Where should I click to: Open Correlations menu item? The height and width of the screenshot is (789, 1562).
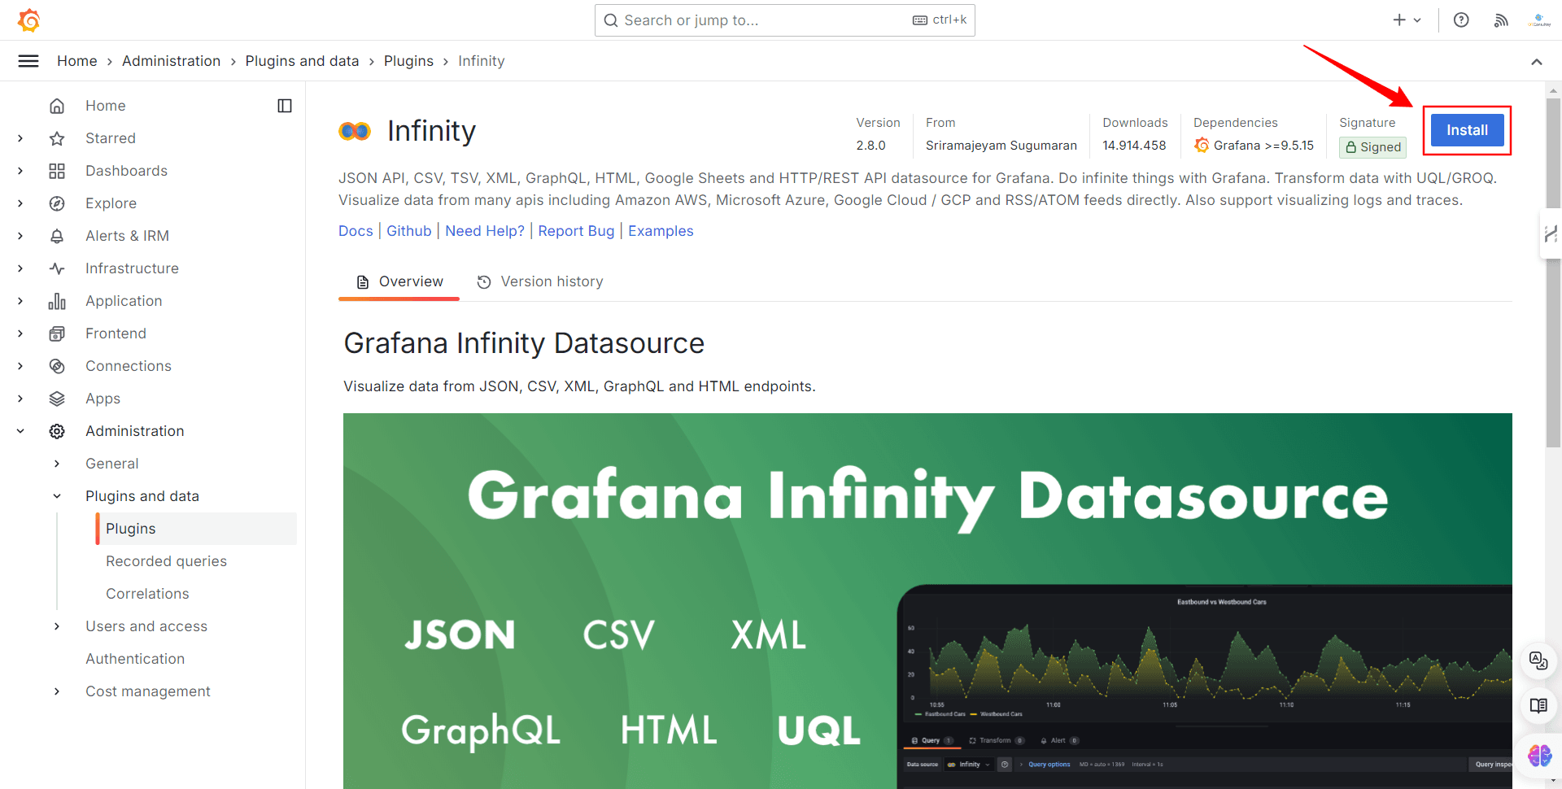[x=147, y=594]
